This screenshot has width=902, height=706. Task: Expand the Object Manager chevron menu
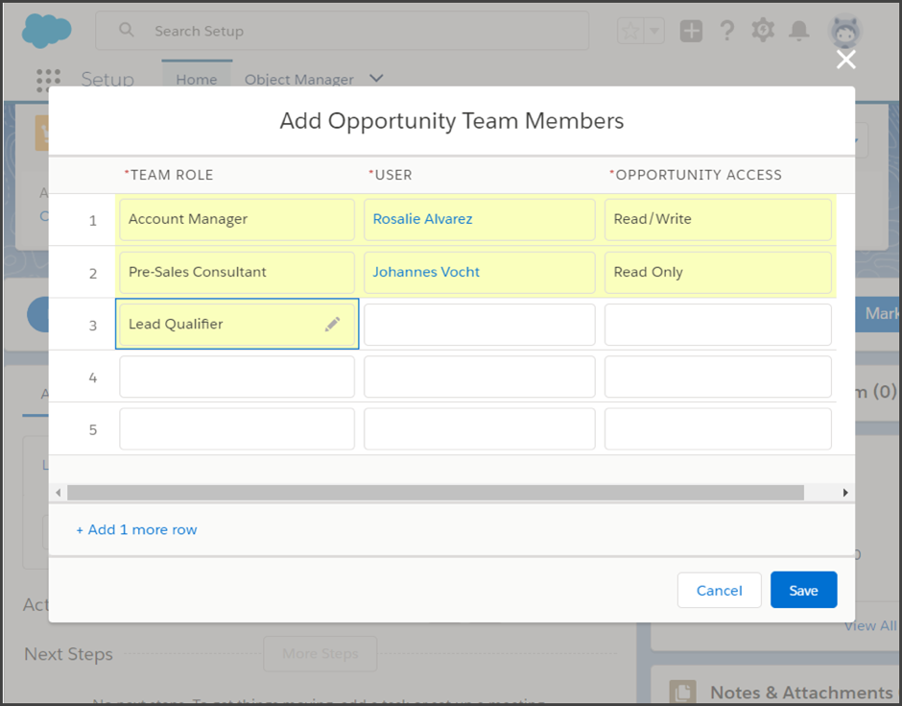coord(376,79)
